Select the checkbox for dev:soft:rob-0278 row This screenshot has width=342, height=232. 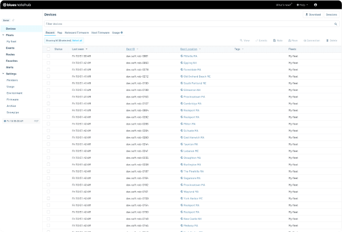(x=48, y=69)
